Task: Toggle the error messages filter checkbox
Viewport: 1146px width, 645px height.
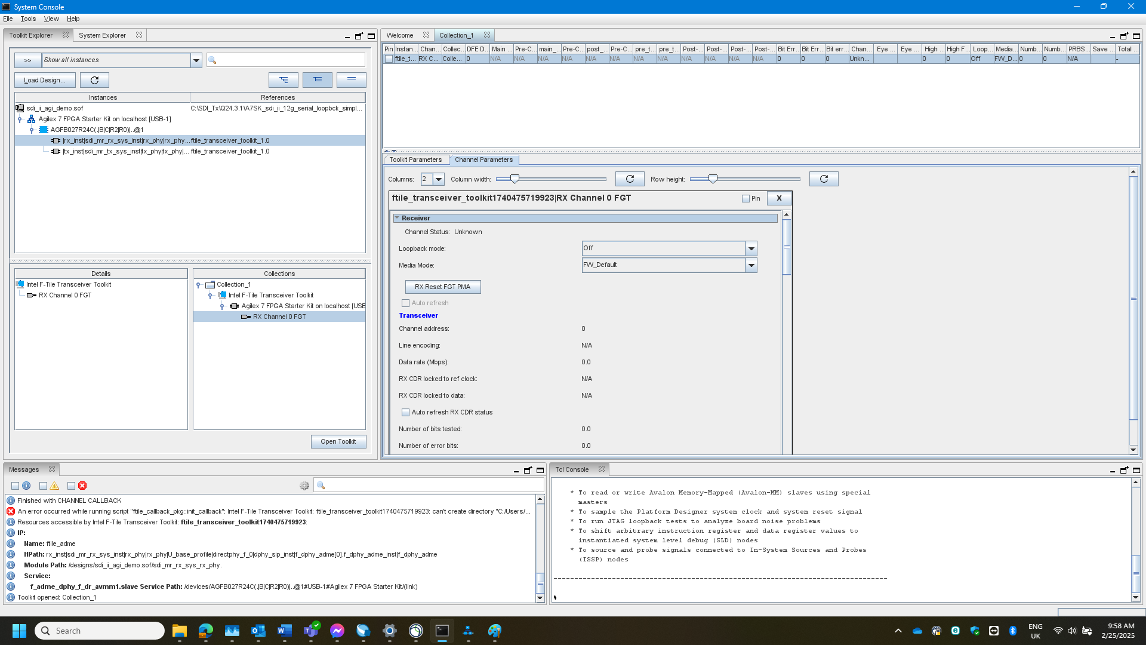Action: click(71, 486)
